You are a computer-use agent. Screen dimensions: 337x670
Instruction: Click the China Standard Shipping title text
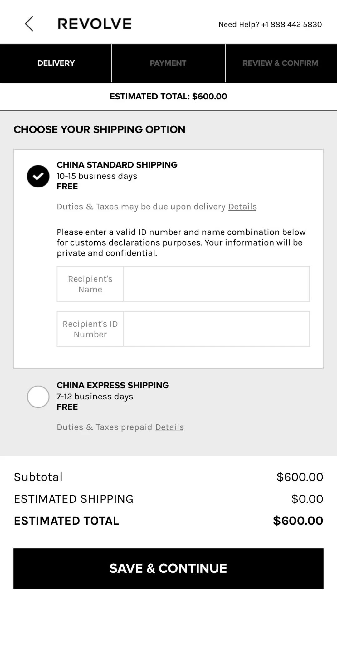click(x=117, y=165)
